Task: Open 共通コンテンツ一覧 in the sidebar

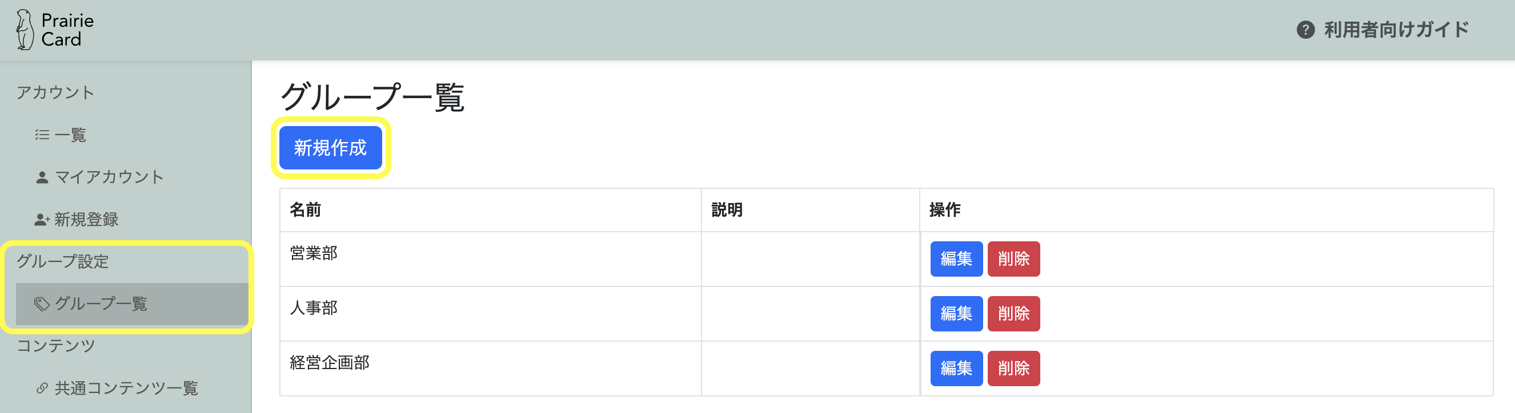Action: pyautogui.click(x=126, y=388)
